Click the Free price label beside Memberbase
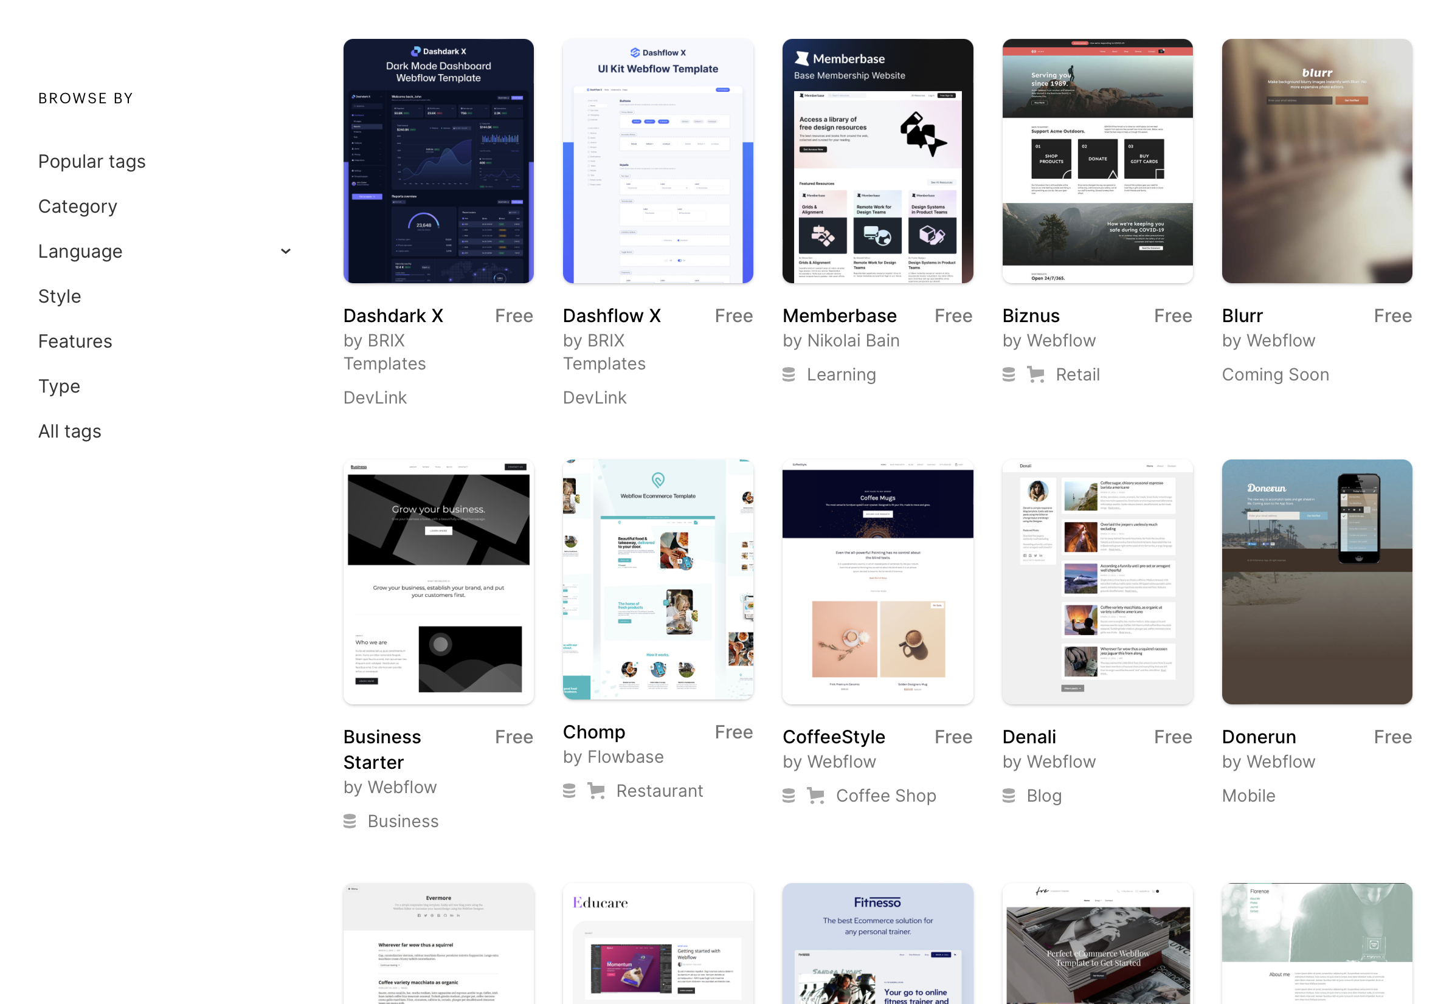 tap(953, 316)
